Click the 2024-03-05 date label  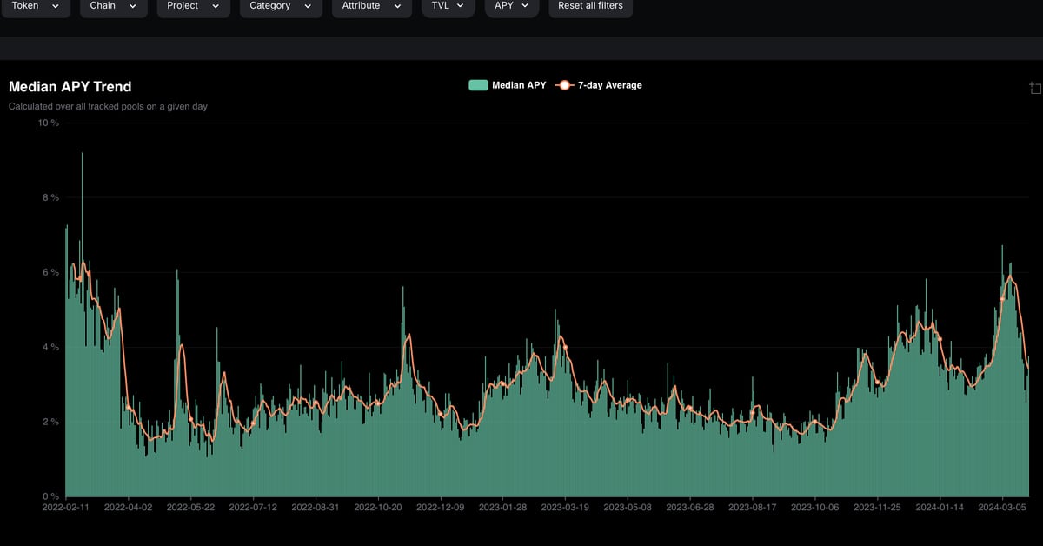coord(1003,507)
